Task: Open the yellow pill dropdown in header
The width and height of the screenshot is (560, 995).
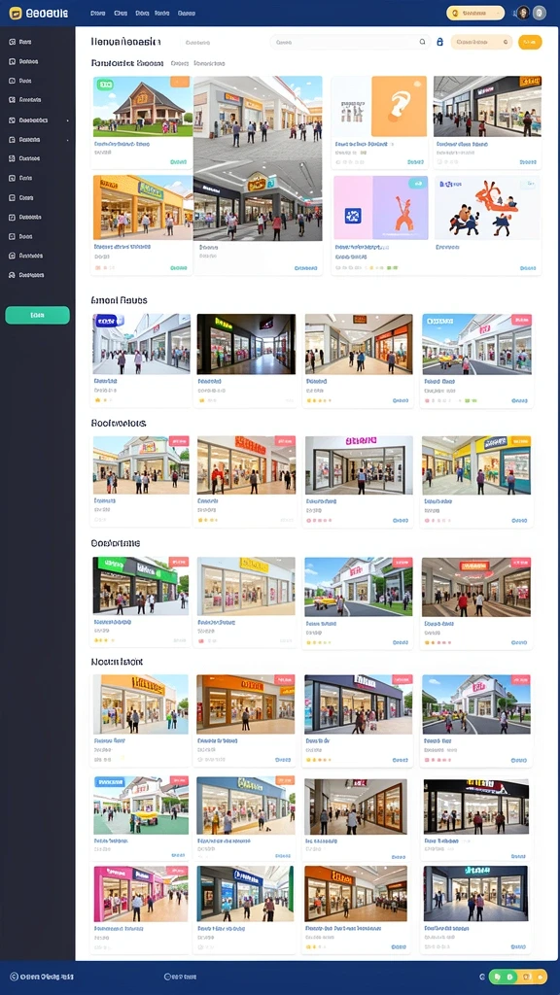Action: point(475,13)
